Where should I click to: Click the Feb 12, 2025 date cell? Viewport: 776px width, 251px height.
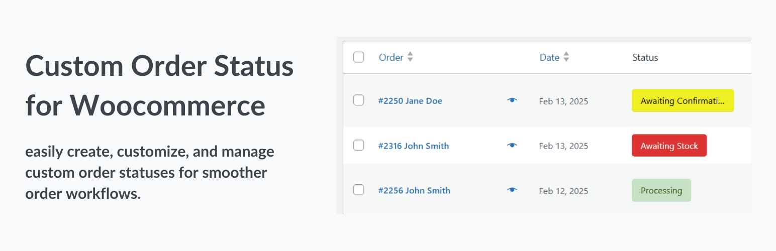(x=563, y=191)
